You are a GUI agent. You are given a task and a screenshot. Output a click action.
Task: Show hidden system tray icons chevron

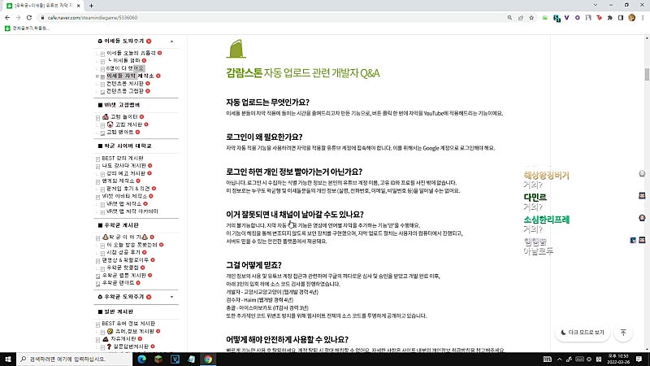559,359
